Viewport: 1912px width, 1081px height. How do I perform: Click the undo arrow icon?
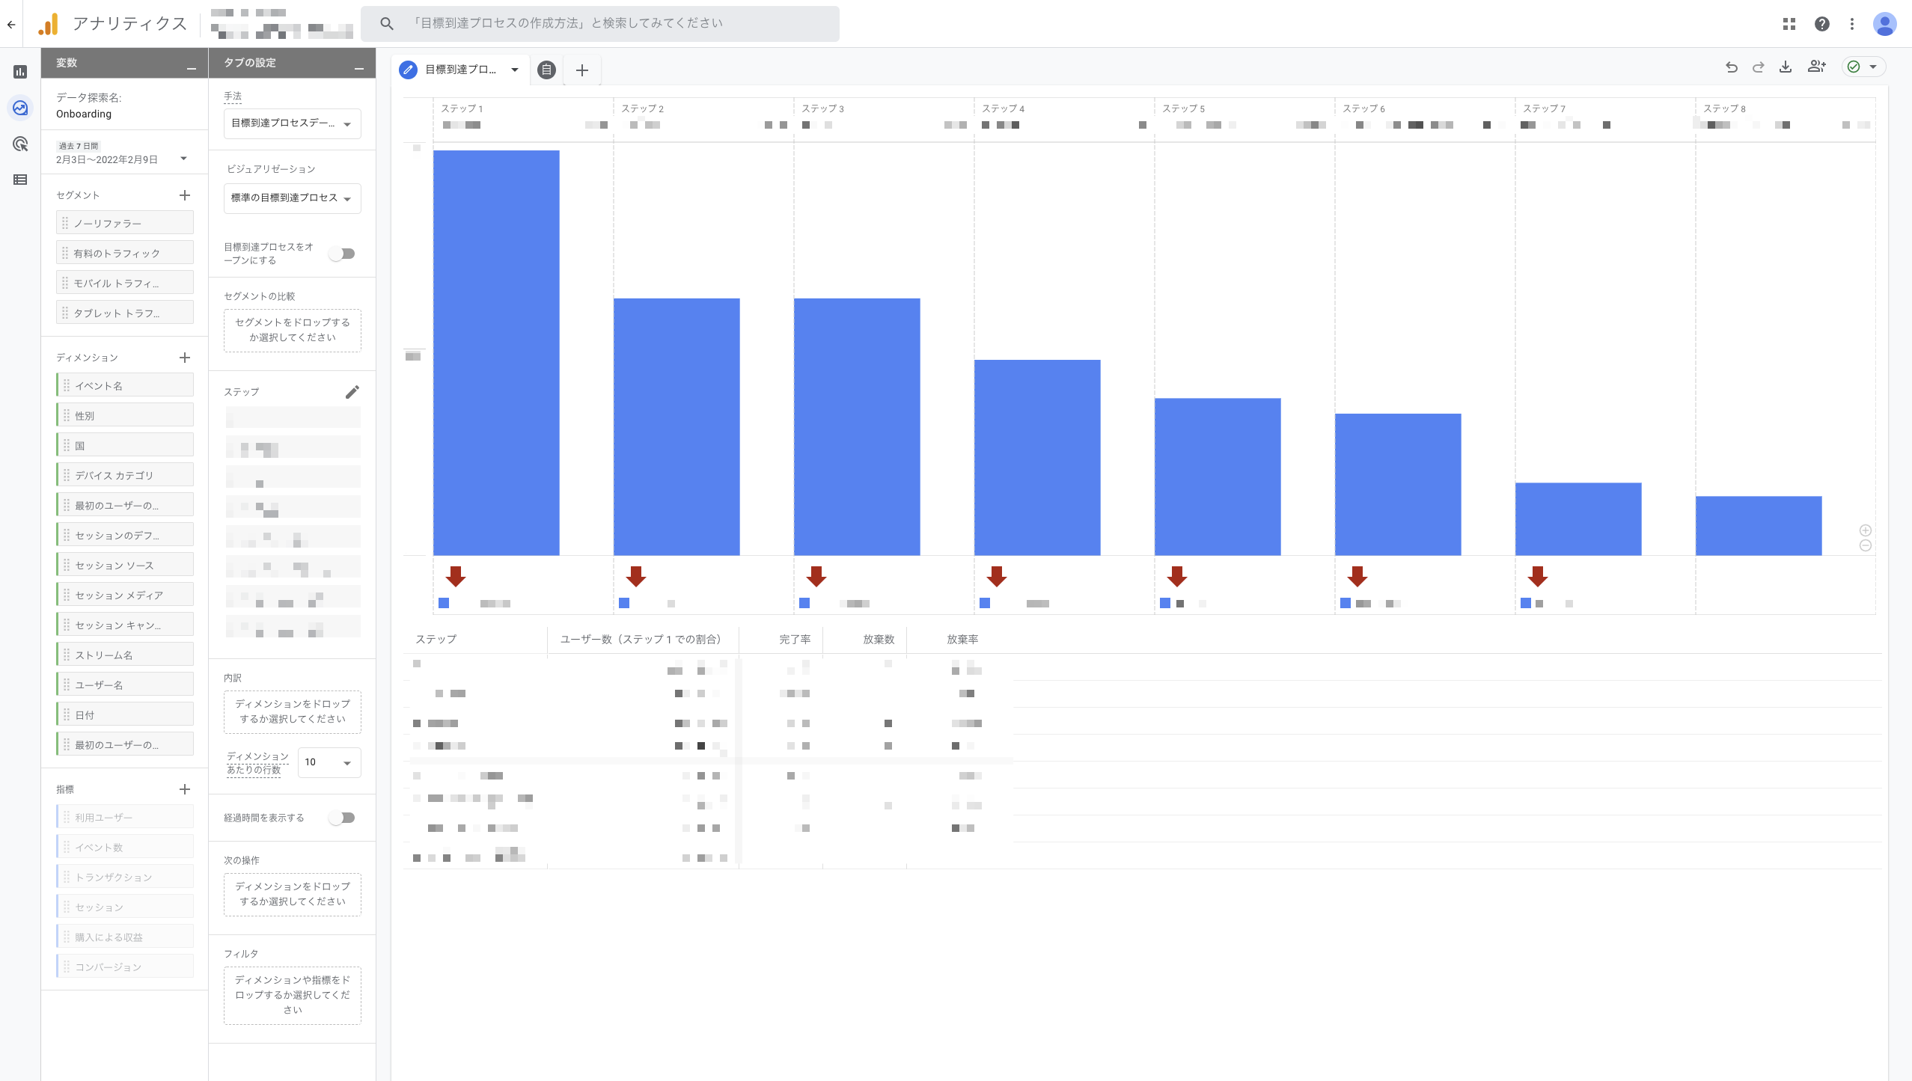(x=1731, y=67)
